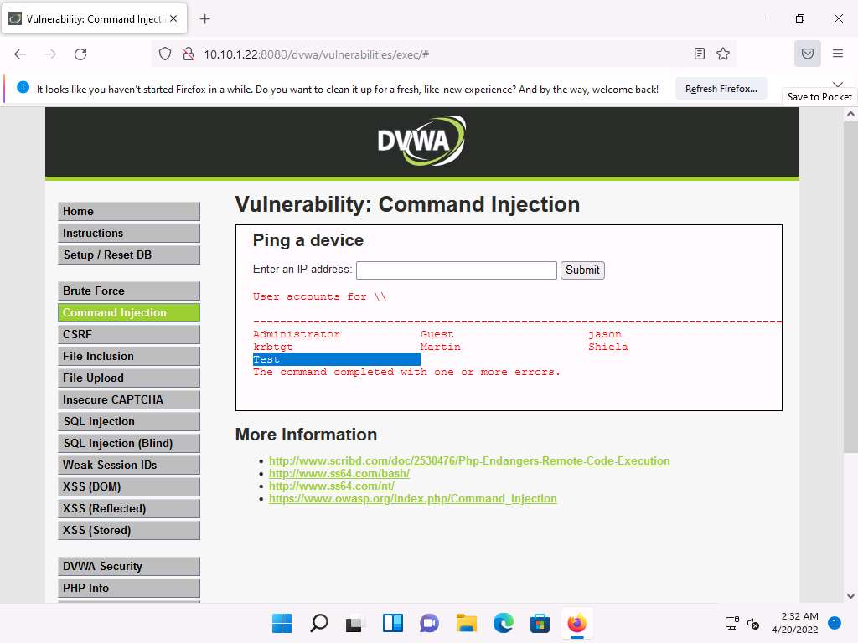Click the Refresh Firefox button
The image size is (858, 643).
[721, 89]
